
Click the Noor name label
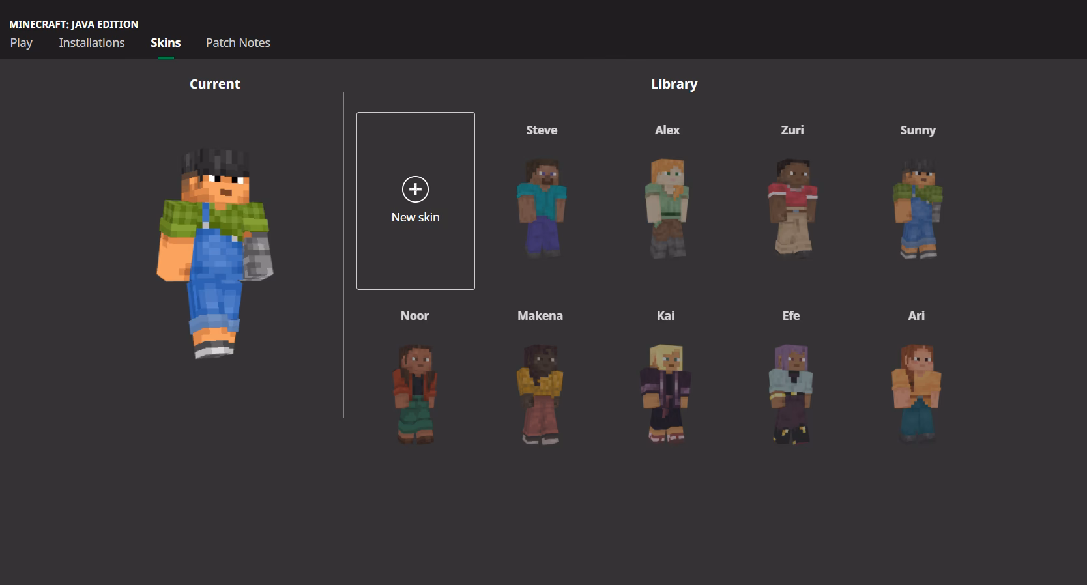click(415, 316)
